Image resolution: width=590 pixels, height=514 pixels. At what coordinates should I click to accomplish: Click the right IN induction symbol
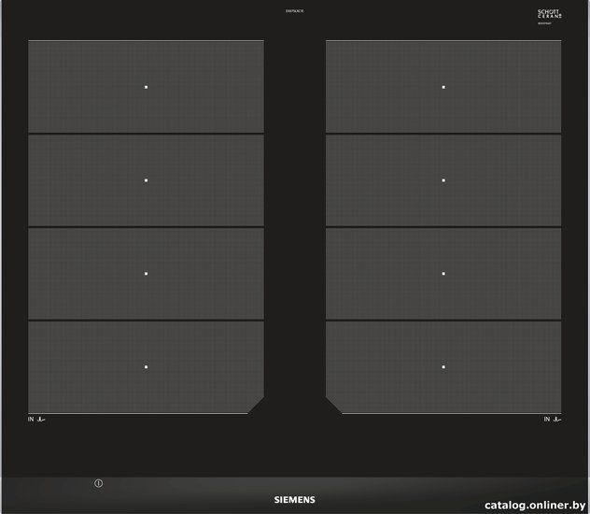pyautogui.click(x=553, y=419)
